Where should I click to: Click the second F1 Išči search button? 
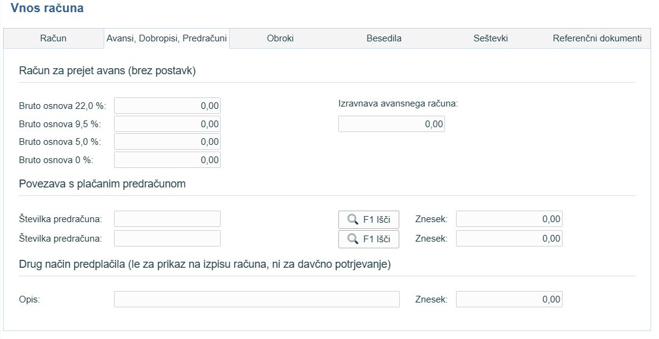(x=369, y=239)
